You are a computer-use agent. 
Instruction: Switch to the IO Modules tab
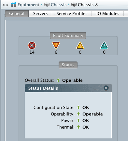[108, 14]
